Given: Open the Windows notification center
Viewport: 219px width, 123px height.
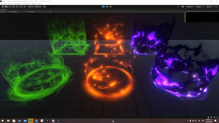Looking at the screenshot, I should click(215, 121).
